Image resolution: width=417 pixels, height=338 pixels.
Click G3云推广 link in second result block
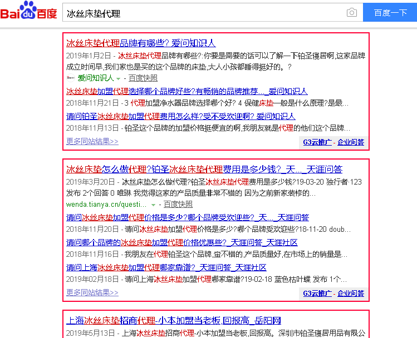[x=317, y=294]
